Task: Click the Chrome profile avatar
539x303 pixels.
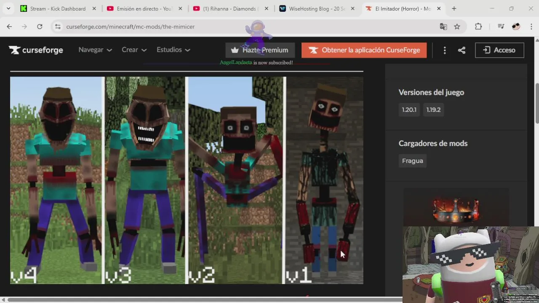Action: (x=516, y=27)
